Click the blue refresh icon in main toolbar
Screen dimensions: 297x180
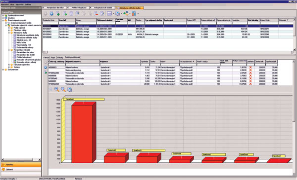pos(51,13)
